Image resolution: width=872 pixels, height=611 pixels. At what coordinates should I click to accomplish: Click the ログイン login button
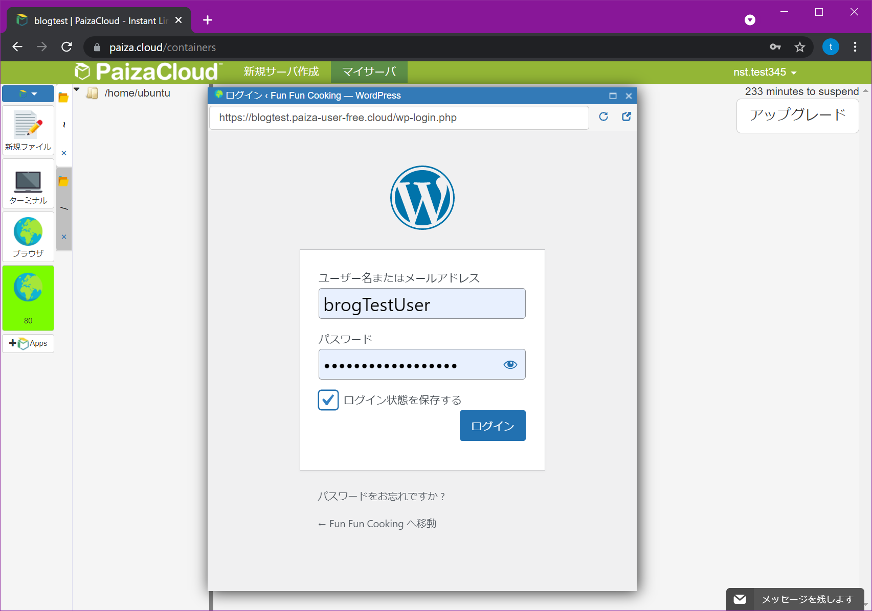coord(493,426)
